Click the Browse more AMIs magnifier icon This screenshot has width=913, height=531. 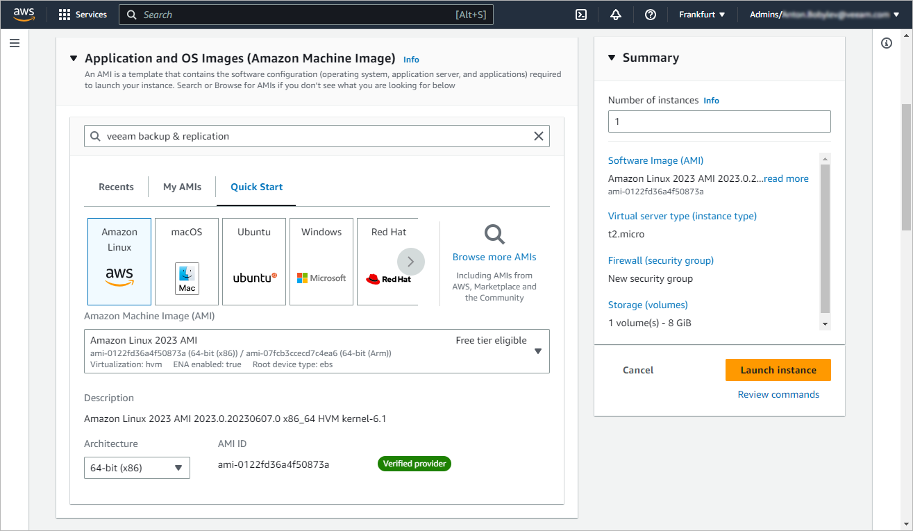click(494, 234)
